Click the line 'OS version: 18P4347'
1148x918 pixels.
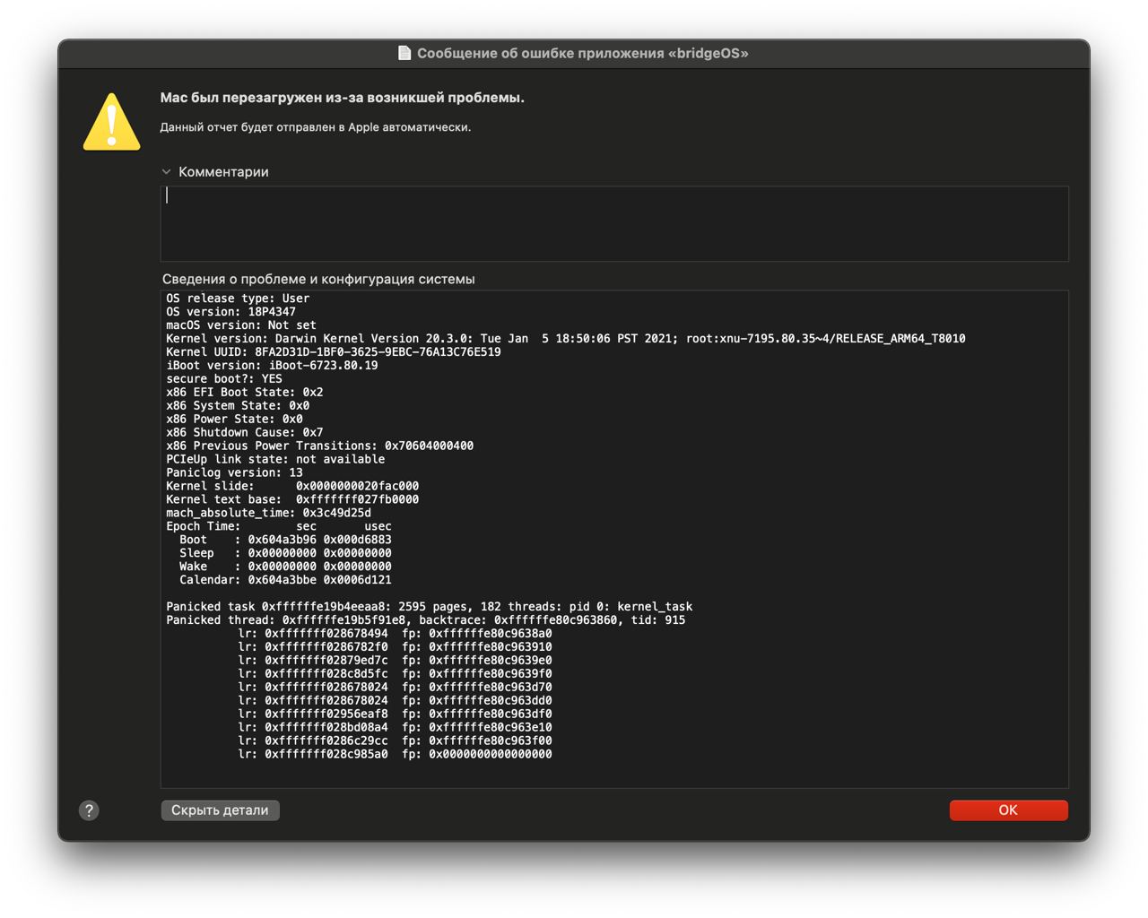click(230, 312)
